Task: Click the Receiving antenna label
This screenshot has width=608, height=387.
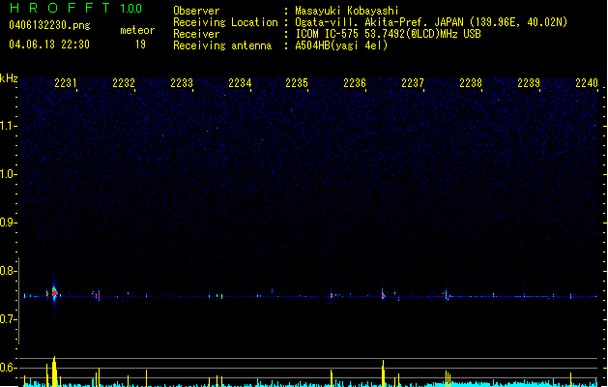Action: coord(222,45)
